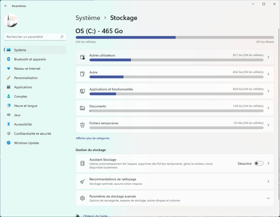
Task: Open Windows Update label
Action: [27, 143]
